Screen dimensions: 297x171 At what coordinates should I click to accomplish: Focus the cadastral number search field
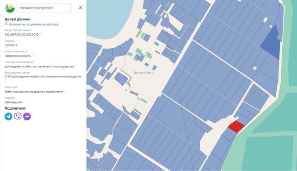point(44,8)
